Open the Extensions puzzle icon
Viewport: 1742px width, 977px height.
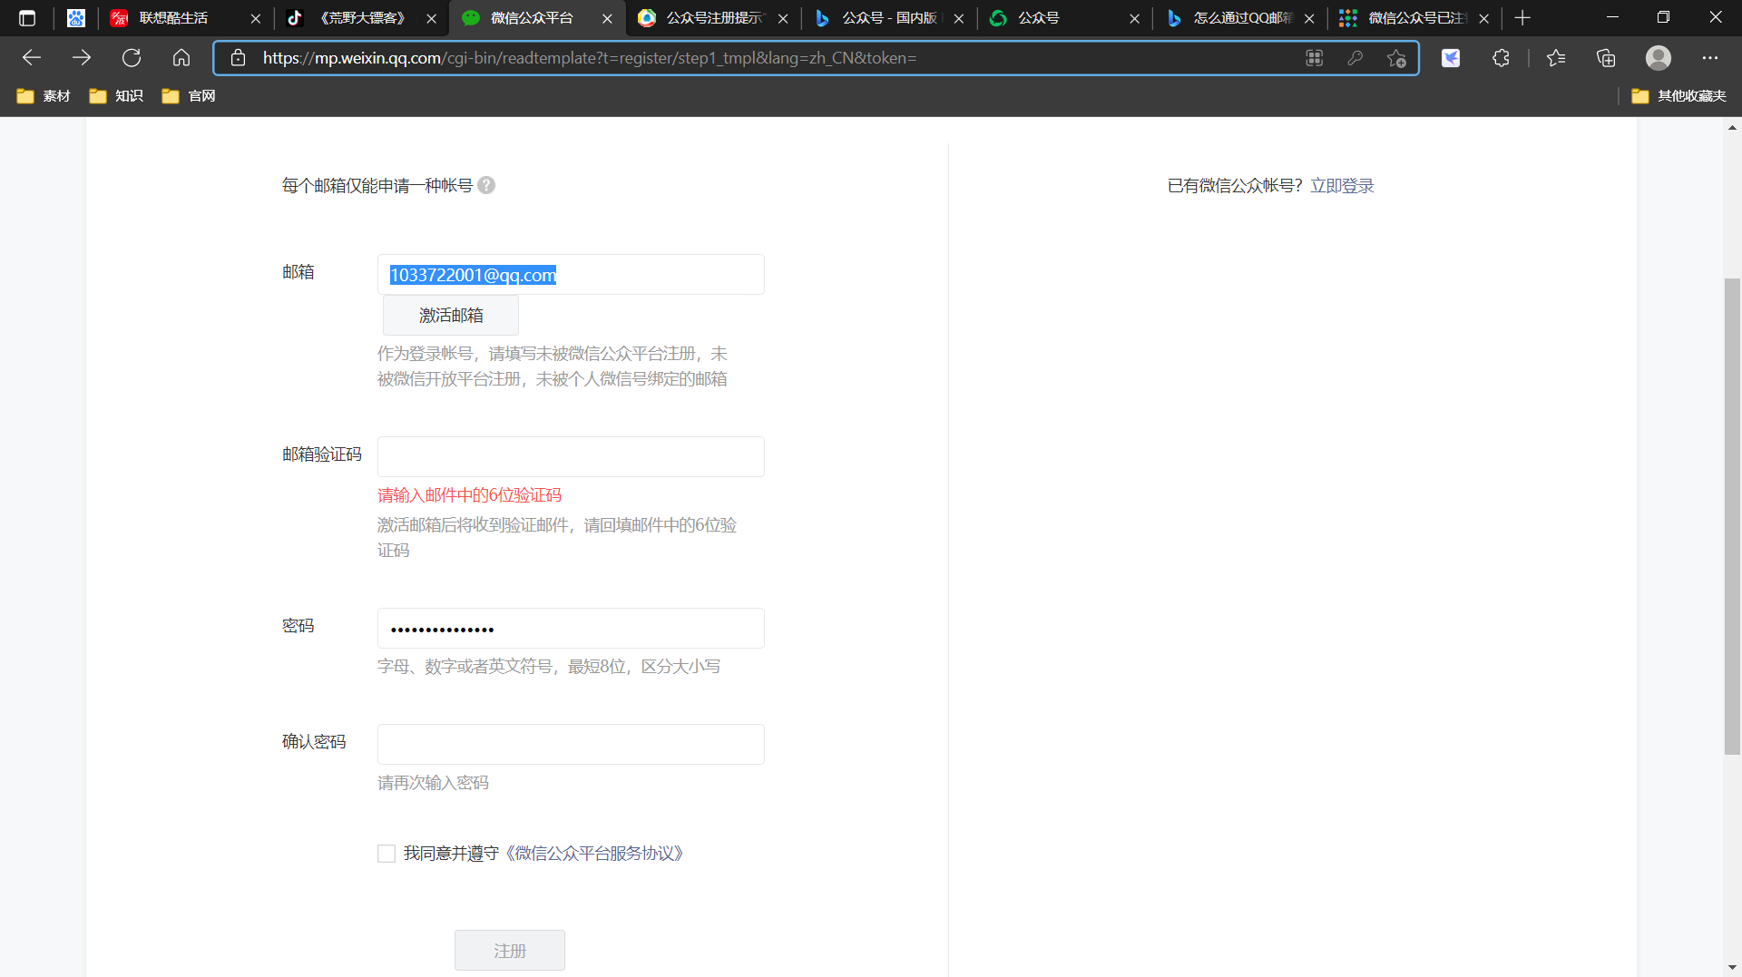pyautogui.click(x=1501, y=58)
